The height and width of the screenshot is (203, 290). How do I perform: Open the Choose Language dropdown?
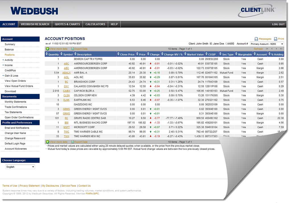coord(20,167)
